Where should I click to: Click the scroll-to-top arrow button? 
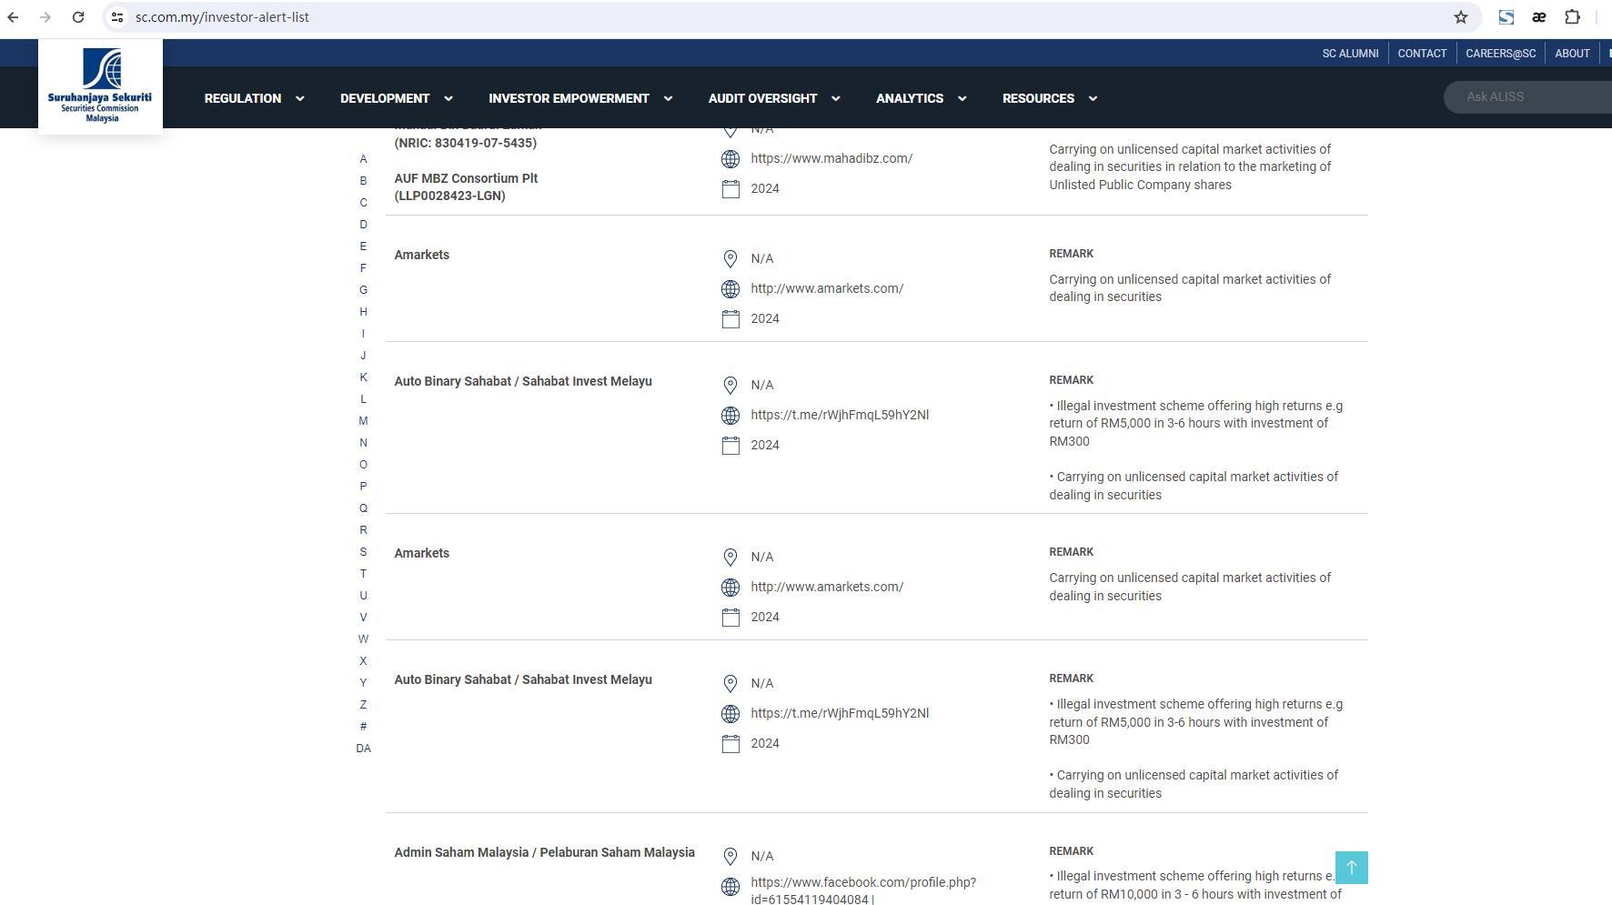(1351, 868)
